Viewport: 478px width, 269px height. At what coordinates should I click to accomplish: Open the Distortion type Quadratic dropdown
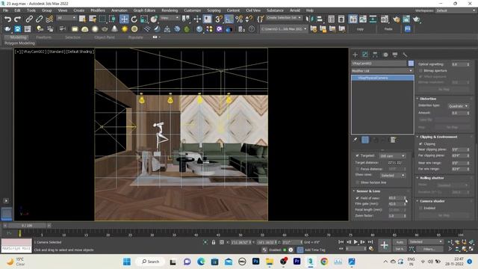(x=458, y=106)
